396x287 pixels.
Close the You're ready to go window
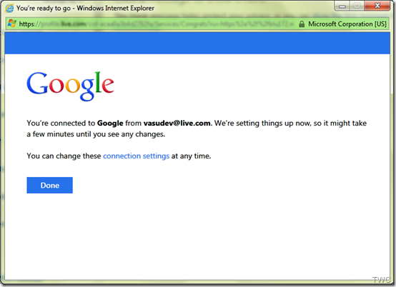377,6
